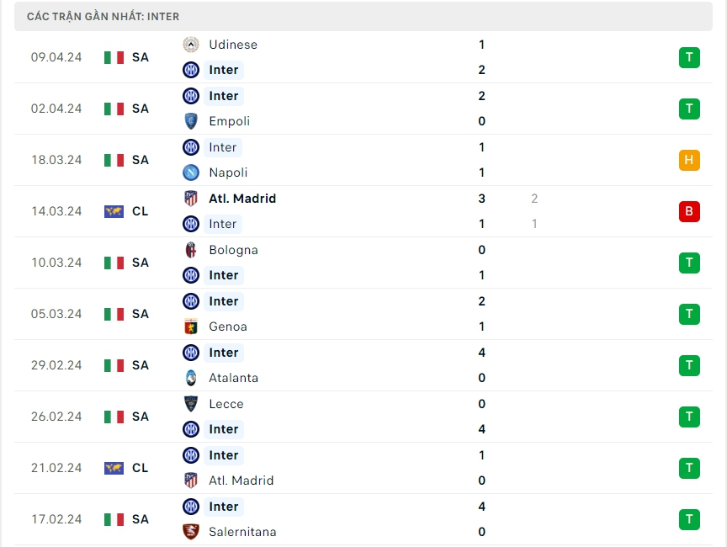Viewport: 727px width, 547px height.
Task: Click the orange H draw badge
Action: click(689, 160)
